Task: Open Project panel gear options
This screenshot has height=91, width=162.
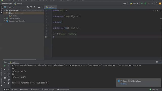Action: [x=39, y=7]
